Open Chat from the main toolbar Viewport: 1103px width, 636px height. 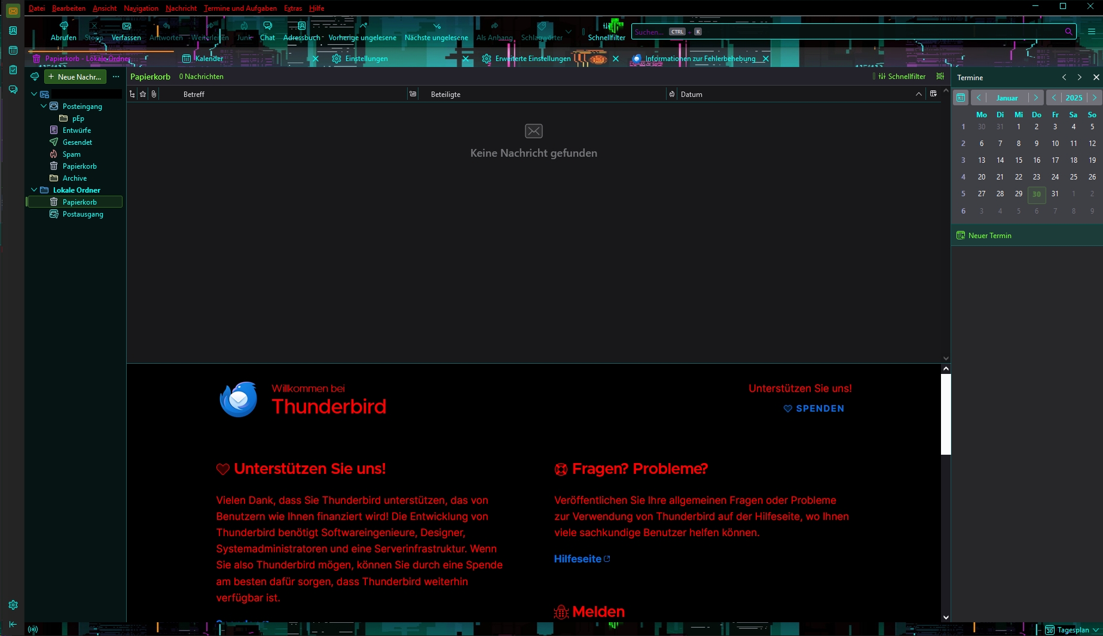267,32
